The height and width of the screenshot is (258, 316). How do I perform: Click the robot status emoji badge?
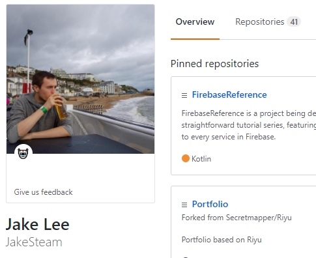23,153
